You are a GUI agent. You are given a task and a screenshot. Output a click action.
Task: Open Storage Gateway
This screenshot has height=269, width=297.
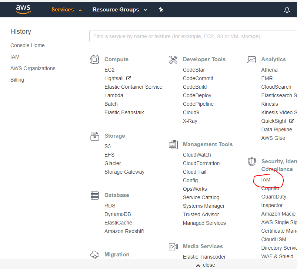124,172
